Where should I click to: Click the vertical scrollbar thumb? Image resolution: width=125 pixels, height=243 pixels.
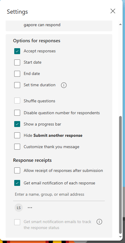(x=120, y=175)
